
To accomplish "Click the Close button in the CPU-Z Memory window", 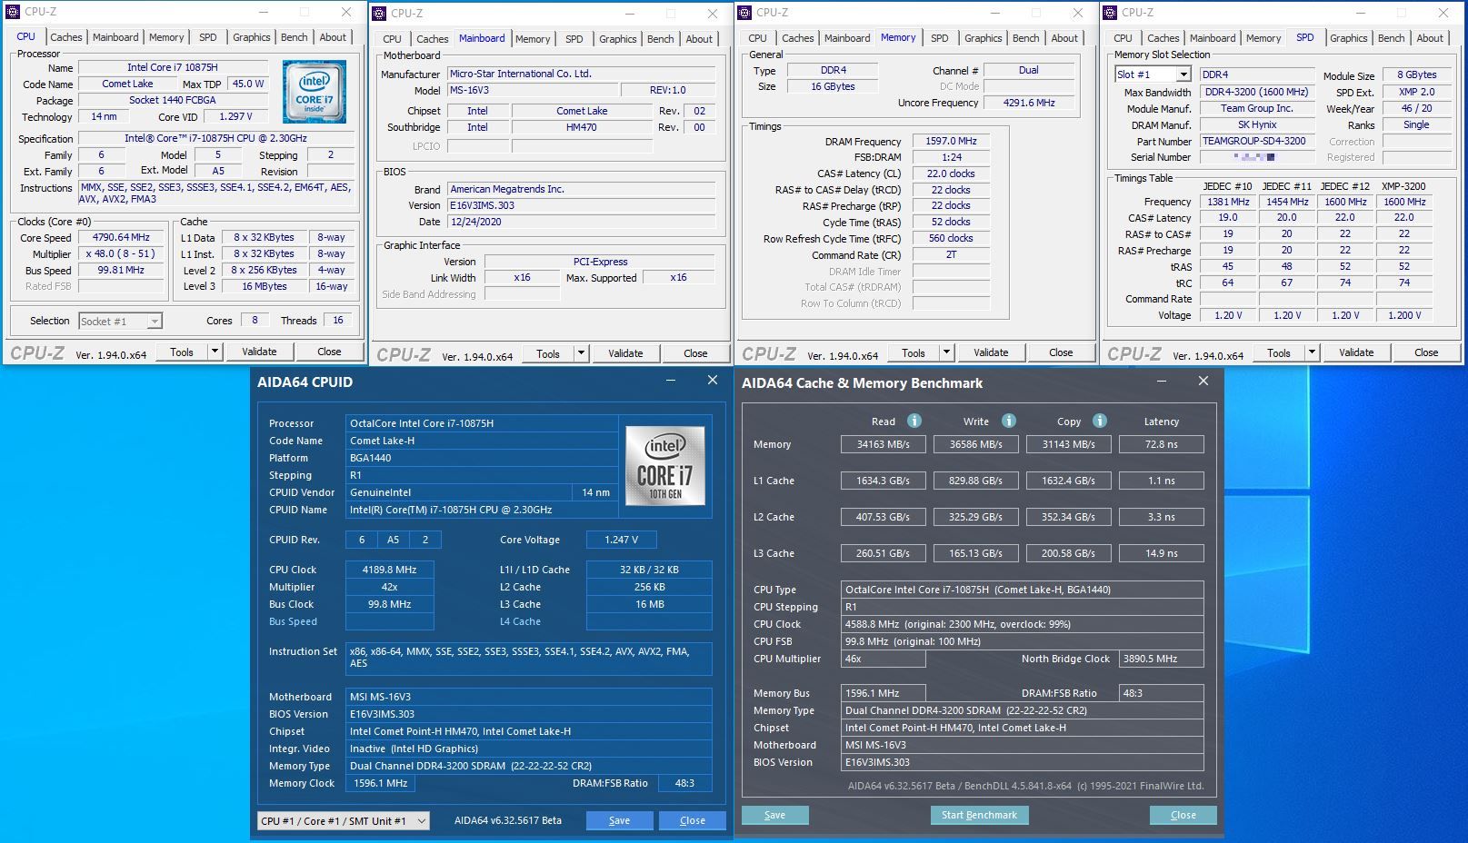I will (1061, 352).
